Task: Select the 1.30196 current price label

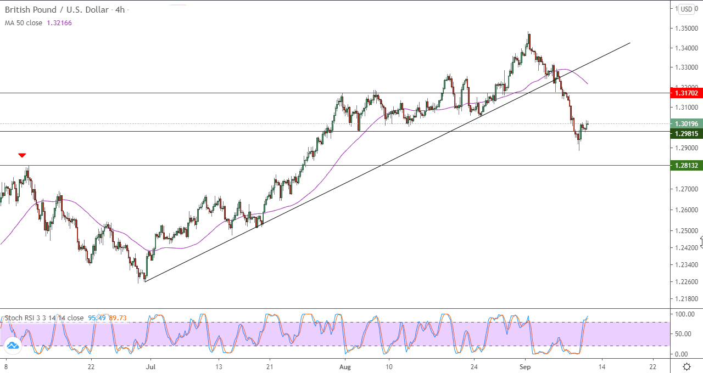Action: tap(687, 124)
